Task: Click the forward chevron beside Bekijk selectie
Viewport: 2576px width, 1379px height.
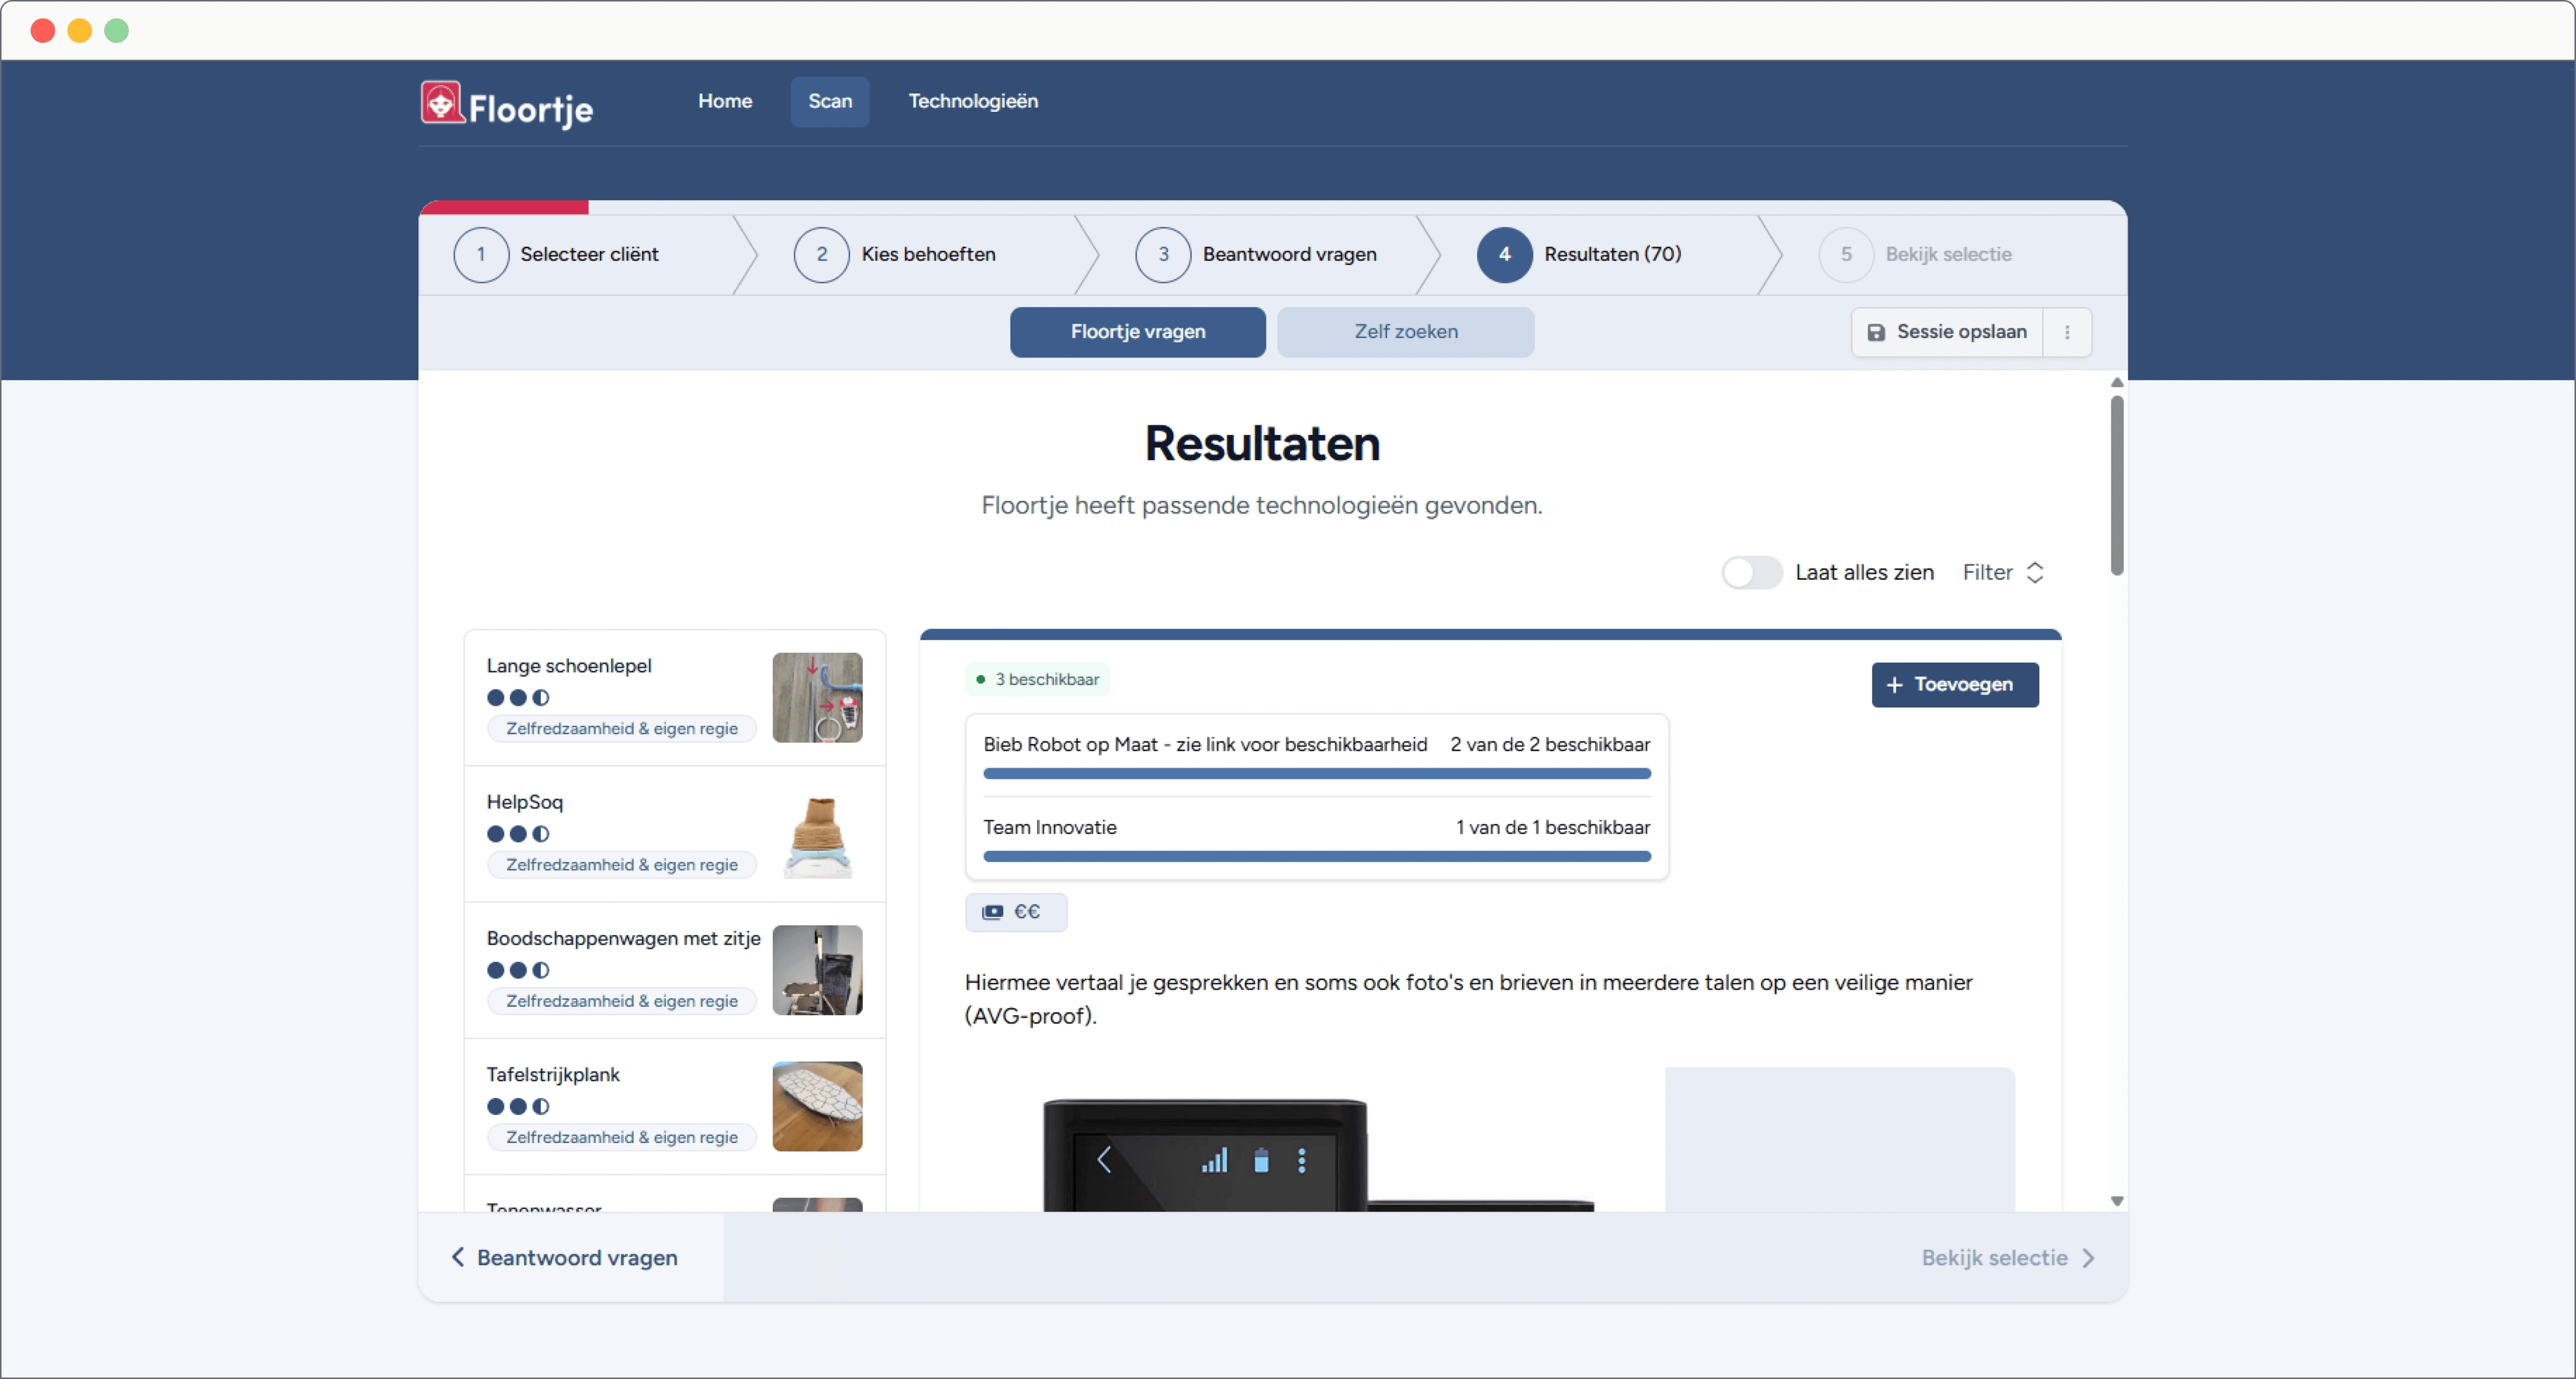Action: [x=2088, y=1258]
